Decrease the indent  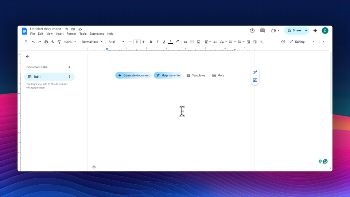pyautogui.click(x=248, y=42)
